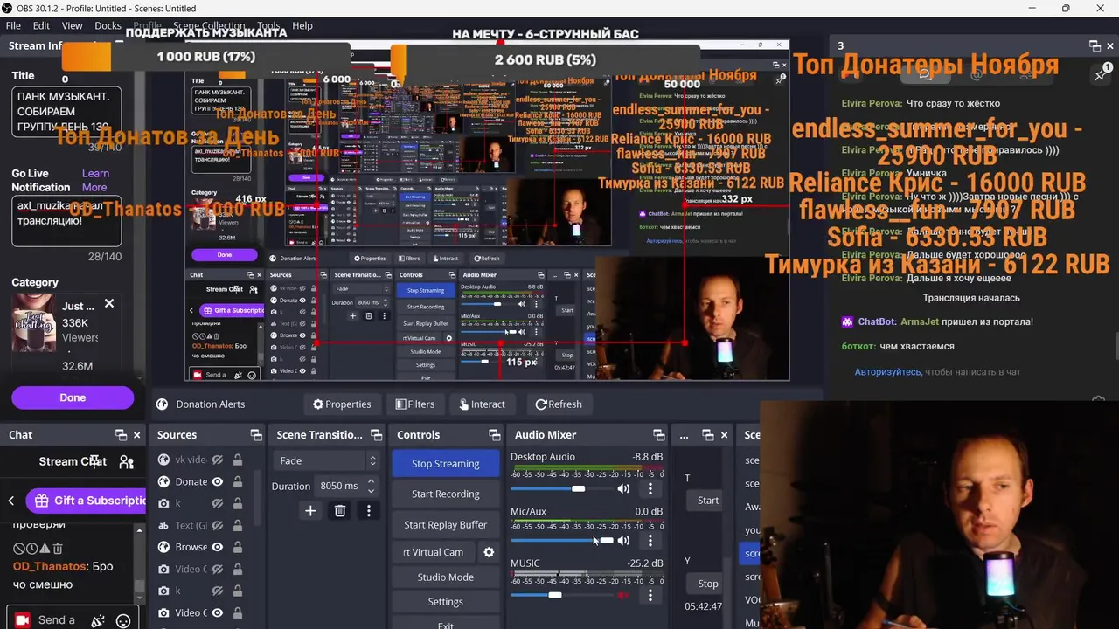Click the ban user icon above OD_Thanatos
The height and width of the screenshot is (629, 1119).
pos(19,549)
